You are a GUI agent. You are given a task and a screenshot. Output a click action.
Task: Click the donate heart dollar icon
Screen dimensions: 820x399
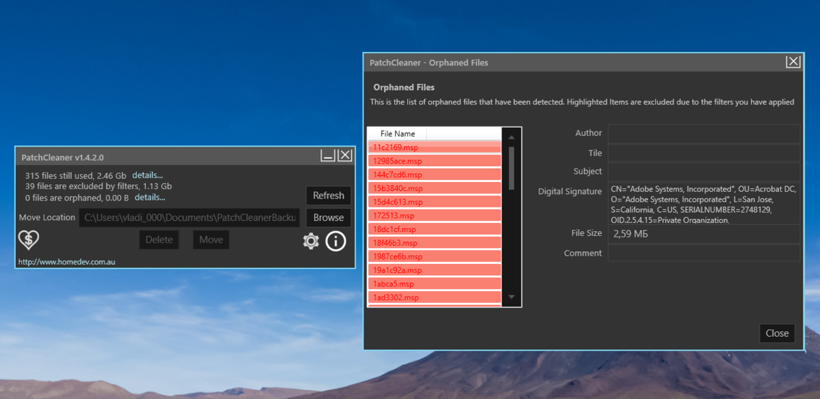(x=29, y=240)
